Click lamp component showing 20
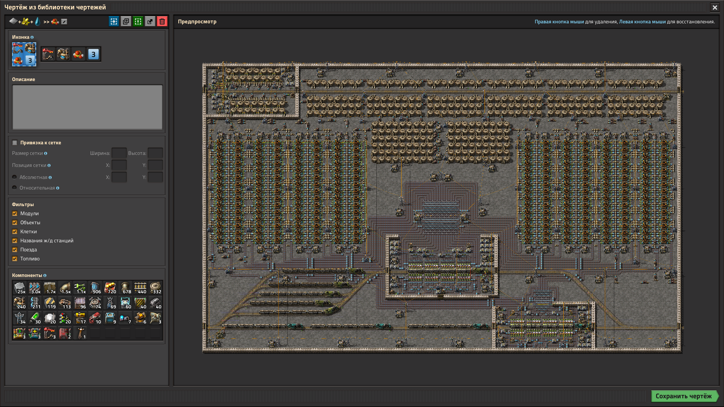 [x=50, y=318]
